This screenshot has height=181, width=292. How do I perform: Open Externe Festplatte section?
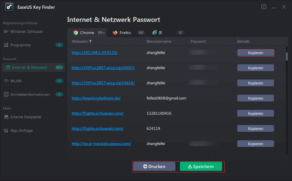(33, 117)
